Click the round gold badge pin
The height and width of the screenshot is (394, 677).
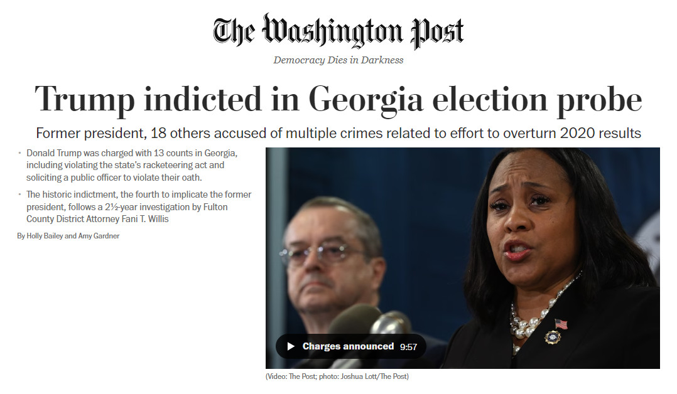552,337
